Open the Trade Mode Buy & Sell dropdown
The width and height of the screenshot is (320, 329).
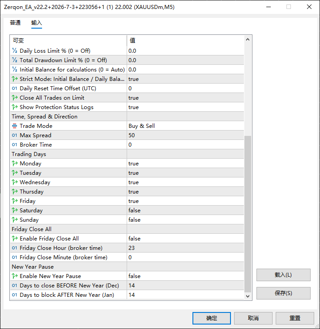185,126
